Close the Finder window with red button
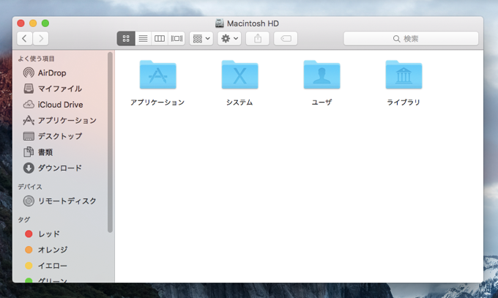 pos(21,23)
